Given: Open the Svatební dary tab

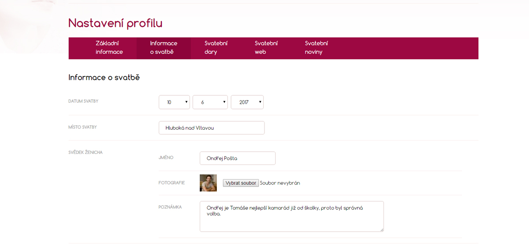Looking at the screenshot, I should pyautogui.click(x=216, y=48).
